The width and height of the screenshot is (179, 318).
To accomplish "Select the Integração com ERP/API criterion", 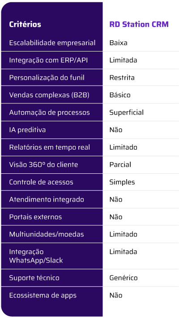I will tap(48, 60).
